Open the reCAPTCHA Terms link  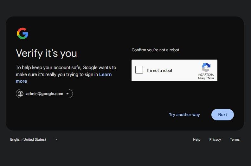211,78
